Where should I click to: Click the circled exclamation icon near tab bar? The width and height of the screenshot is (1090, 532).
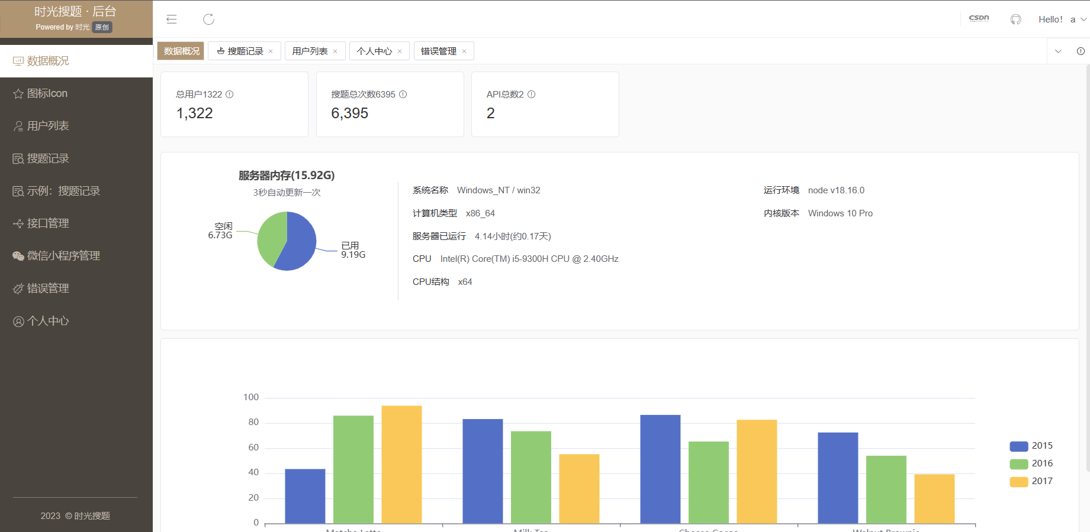pyautogui.click(x=1082, y=51)
